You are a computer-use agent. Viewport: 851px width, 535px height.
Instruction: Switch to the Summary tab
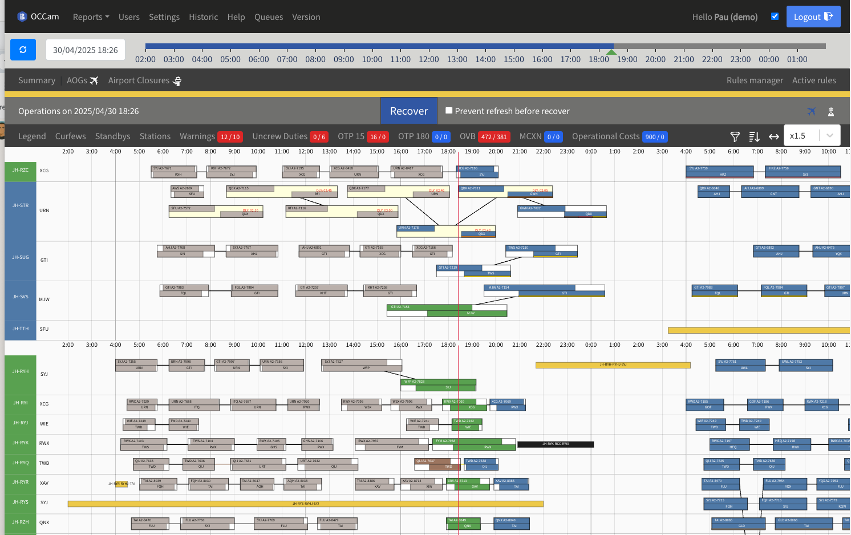(x=37, y=80)
